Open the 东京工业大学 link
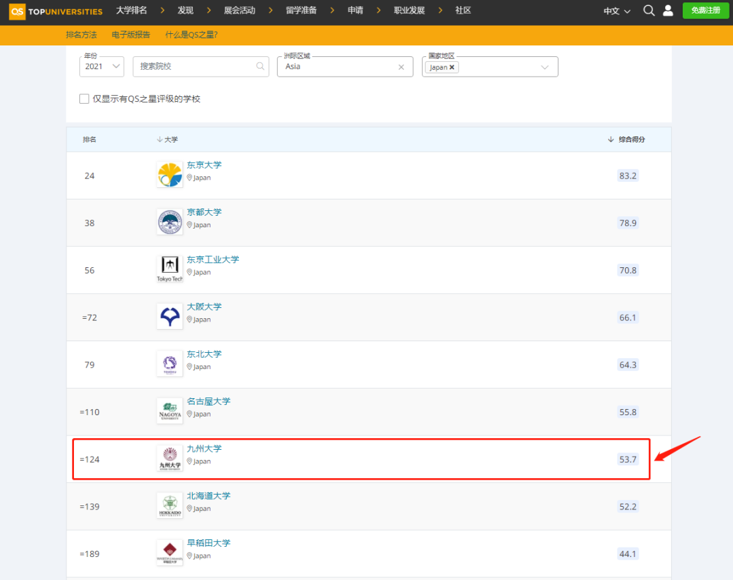This screenshot has width=733, height=580. pyautogui.click(x=213, y=259)
